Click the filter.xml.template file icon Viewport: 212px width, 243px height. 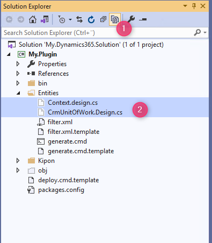click(41, 132)
